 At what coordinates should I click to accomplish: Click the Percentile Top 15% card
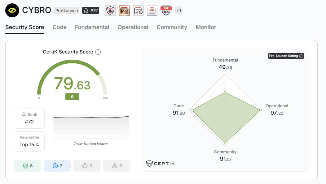tap(29, 141)
